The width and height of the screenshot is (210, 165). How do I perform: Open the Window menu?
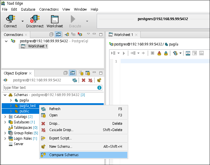pos(80,9)
